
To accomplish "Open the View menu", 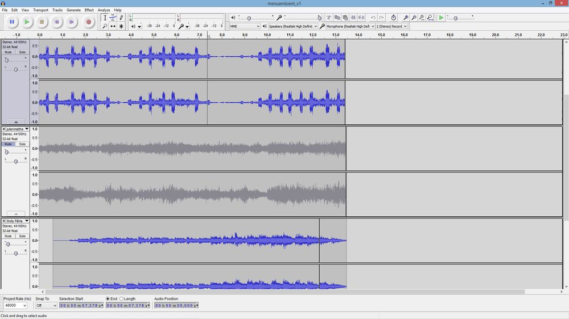I will click(x=25, y=10).
